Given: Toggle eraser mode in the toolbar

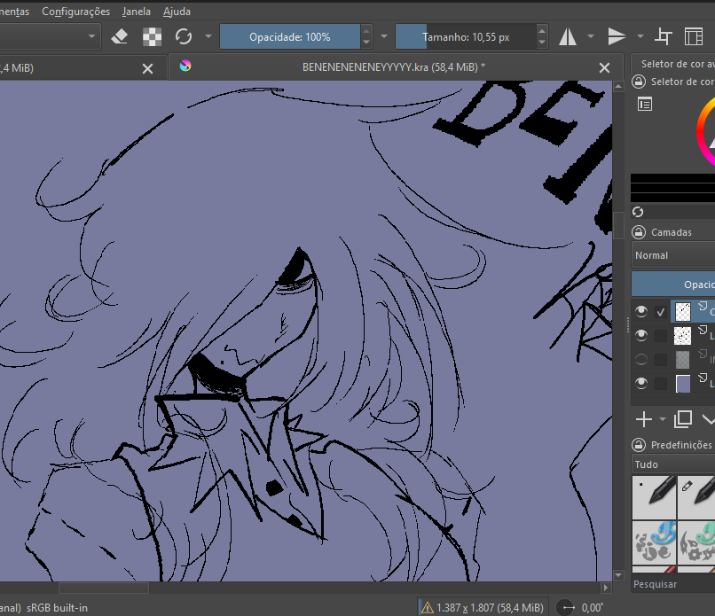Looking at the screenshot, I should point(120,36).
